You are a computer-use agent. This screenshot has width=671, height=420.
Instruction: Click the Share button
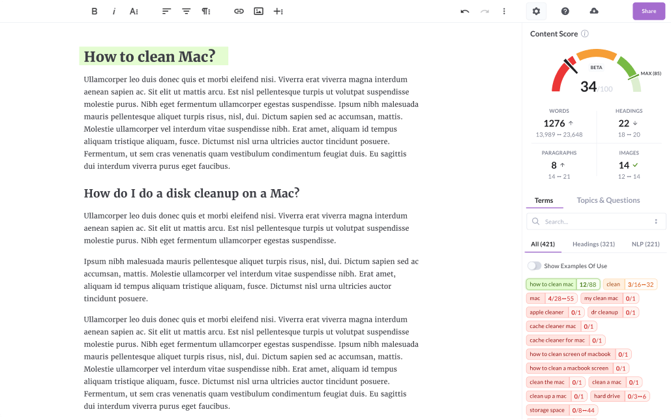pos(648,10)
